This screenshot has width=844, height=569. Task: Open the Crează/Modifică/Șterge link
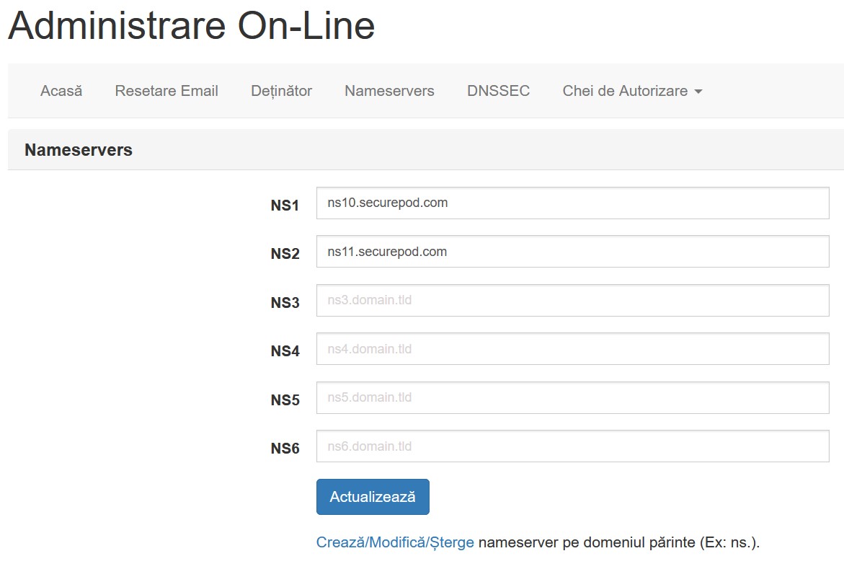click(x=395, y=542)
